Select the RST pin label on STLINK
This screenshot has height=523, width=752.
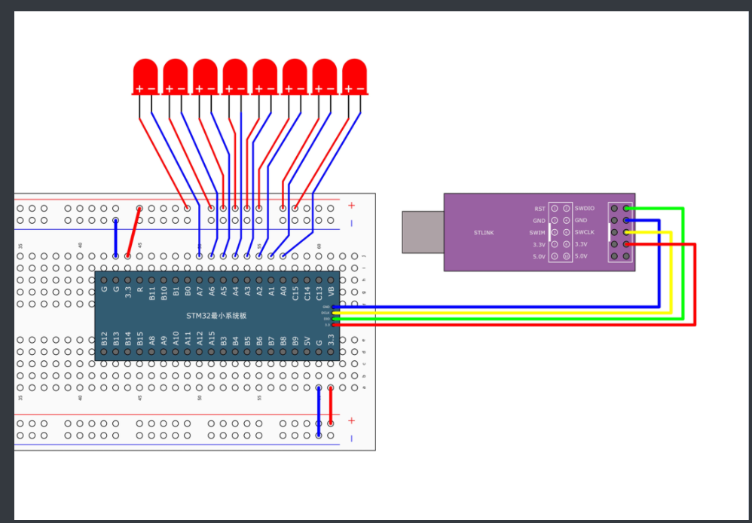tap(540, 209)
